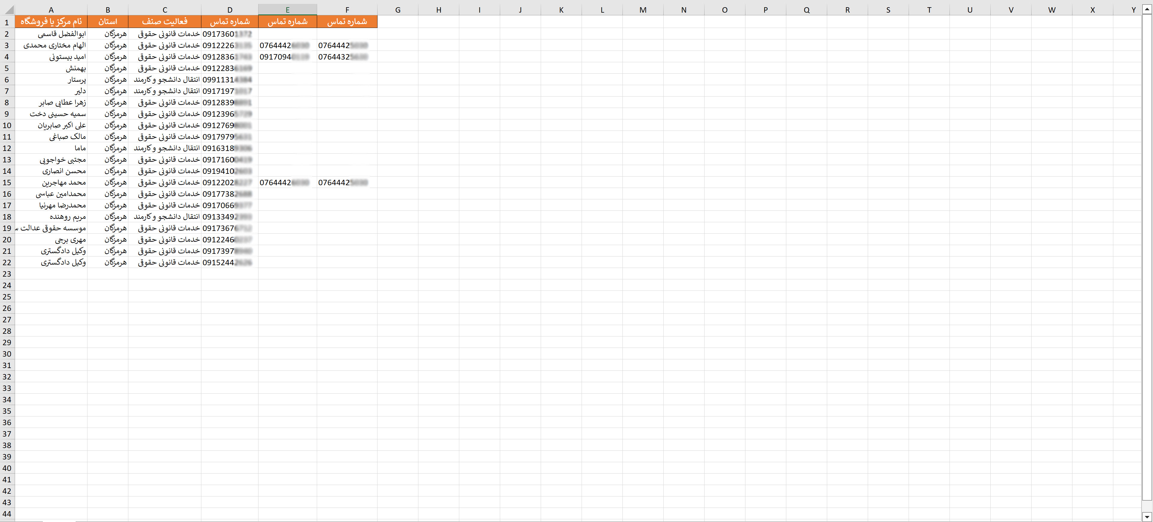Select column K header
Image resolution: width=1153 pixels, height=522 pixels.
tap(561, 10)
